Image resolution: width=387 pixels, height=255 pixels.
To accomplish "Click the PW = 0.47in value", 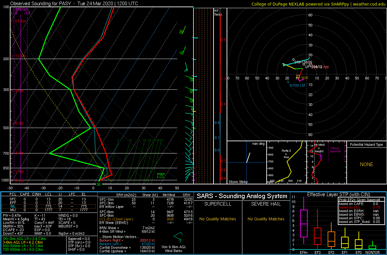I will click(x=13, y=215).
